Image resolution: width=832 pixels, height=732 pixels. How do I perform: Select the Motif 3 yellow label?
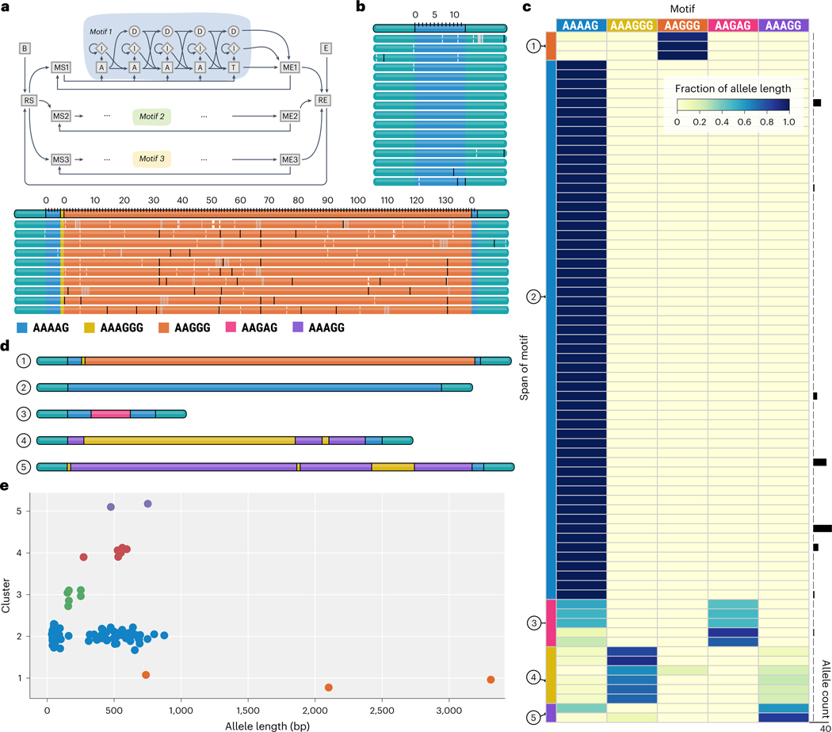click(152, 159)
